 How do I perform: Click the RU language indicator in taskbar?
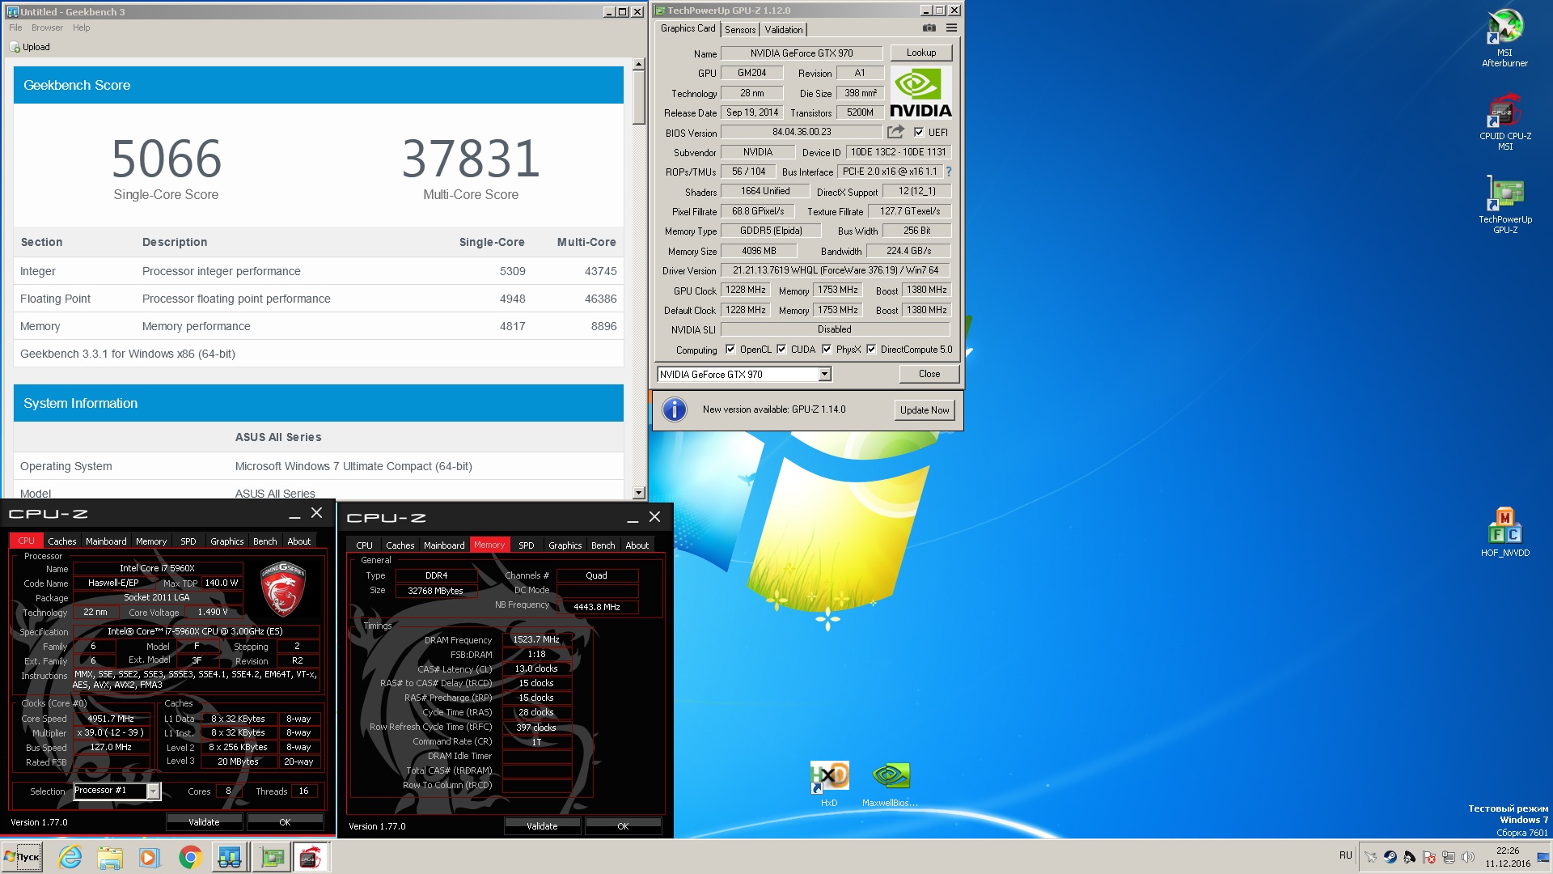[1345, 855]
